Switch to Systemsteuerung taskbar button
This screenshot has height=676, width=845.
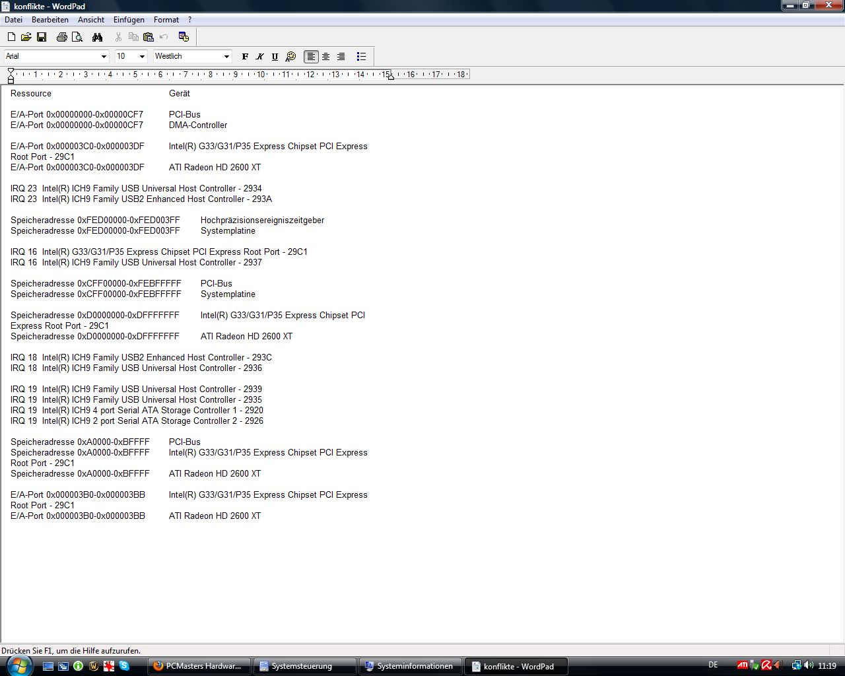302,666
